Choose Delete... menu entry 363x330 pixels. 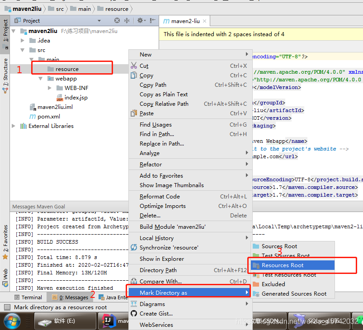(x=190, y=215)
